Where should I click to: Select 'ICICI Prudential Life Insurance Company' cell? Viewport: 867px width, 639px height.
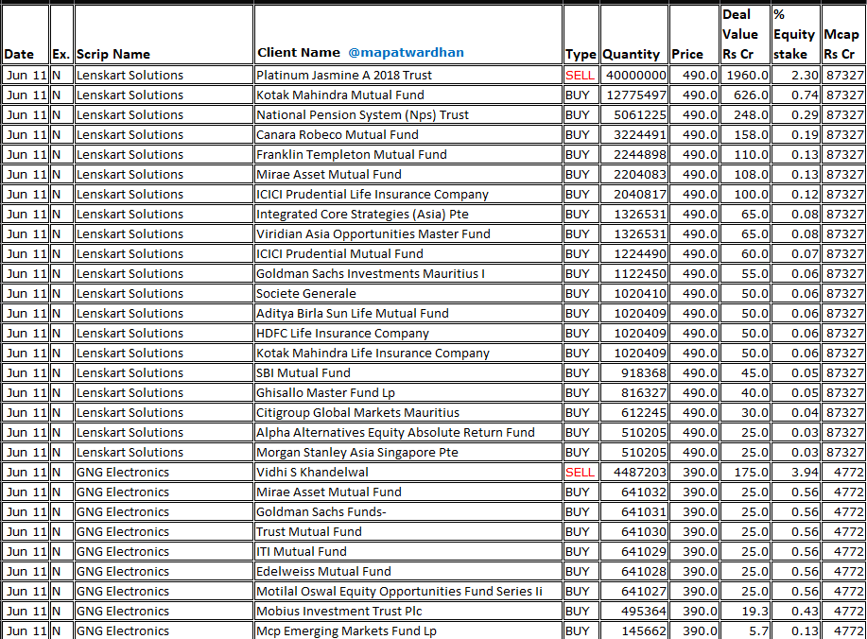tap(408, 195)
